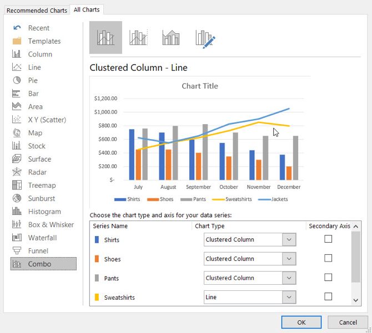Toggle Secondary Axis checkbox for Shoes
Image resolution: width=372 pixels, height=333 pixels.
click(x=328, y=258)
